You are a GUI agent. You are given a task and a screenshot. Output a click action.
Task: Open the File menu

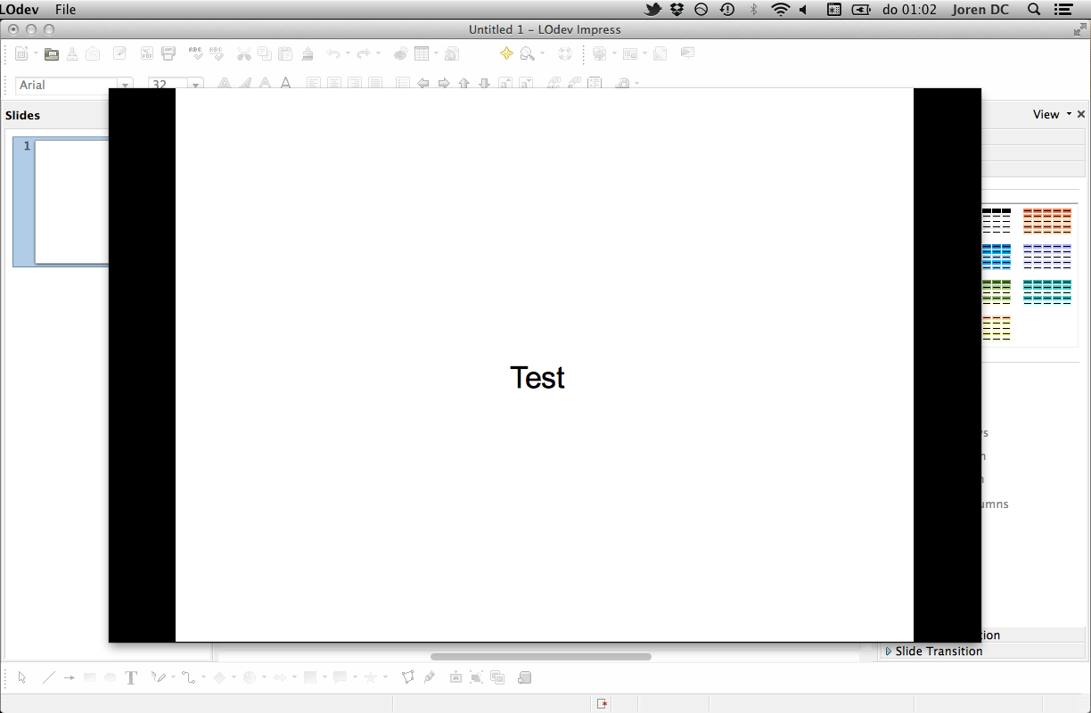tap(65, 10)
